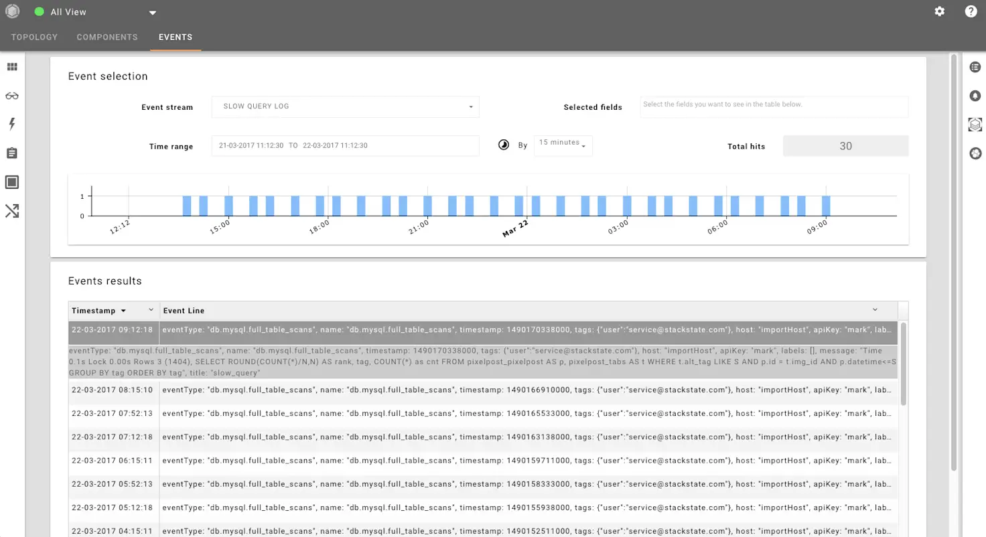Screen dimensions: 986x537
Task: Click the help question mark button
Action: (969, 11)
